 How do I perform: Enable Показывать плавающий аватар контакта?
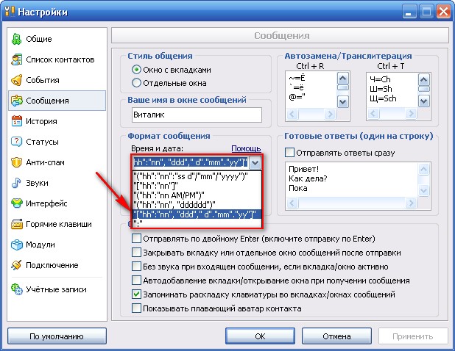pyautogui.click(x=136, y=308)
